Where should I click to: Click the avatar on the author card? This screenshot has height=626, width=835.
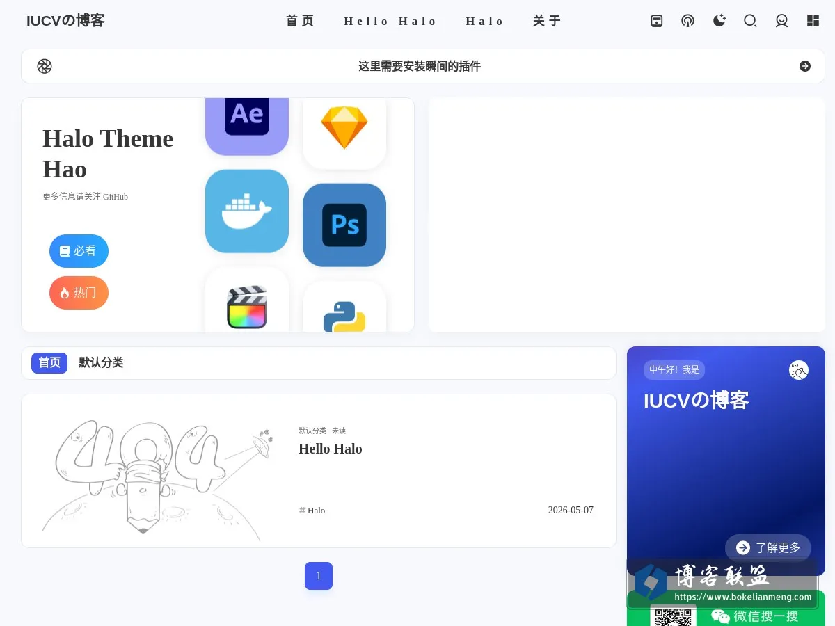(799, 370)
